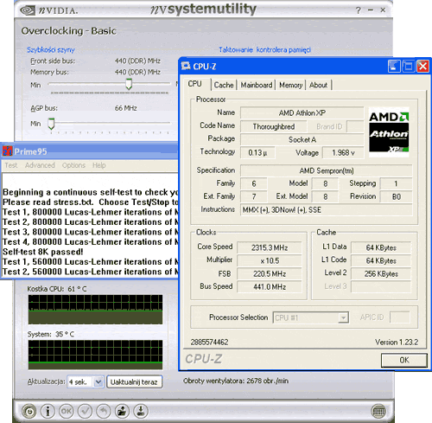Click the Revision B0 field

397,196
